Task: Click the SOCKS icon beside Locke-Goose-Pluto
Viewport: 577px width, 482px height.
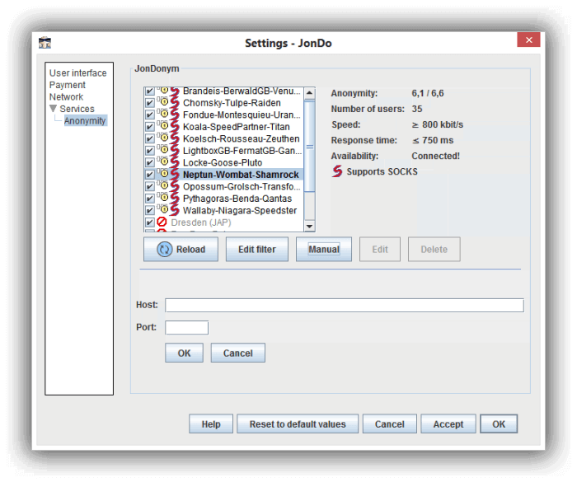Action: point(175,162)
